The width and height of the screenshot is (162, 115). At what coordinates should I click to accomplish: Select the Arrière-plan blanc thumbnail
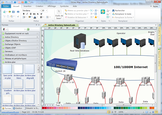[x=18, y=69]
